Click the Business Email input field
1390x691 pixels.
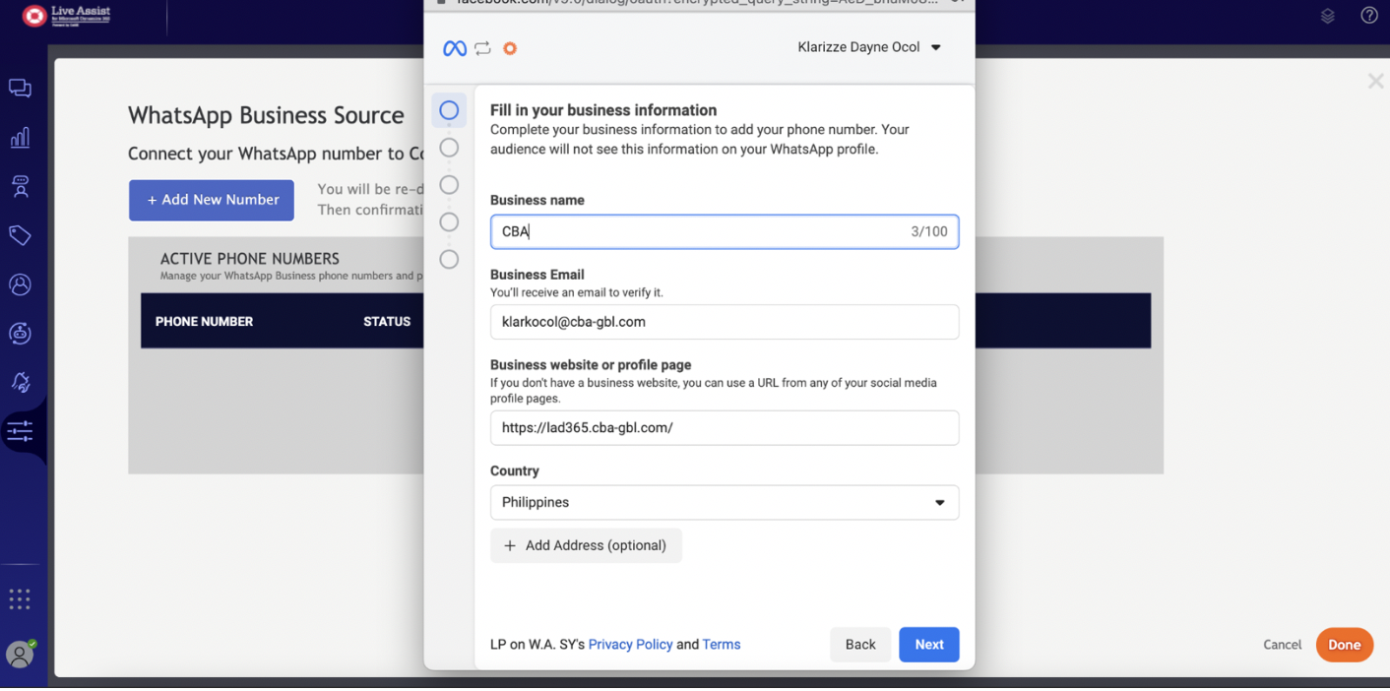pyautogui.click(x=725, y=322)
